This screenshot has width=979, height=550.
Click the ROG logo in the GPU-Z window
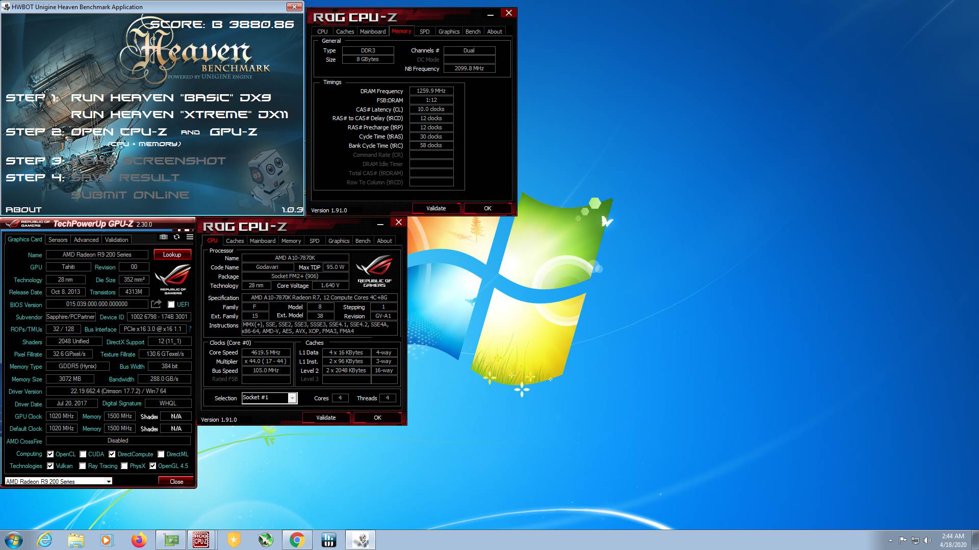[173, 279]
